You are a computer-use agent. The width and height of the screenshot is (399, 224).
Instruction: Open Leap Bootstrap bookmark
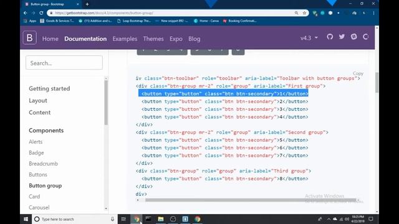(x=134, y=21)
